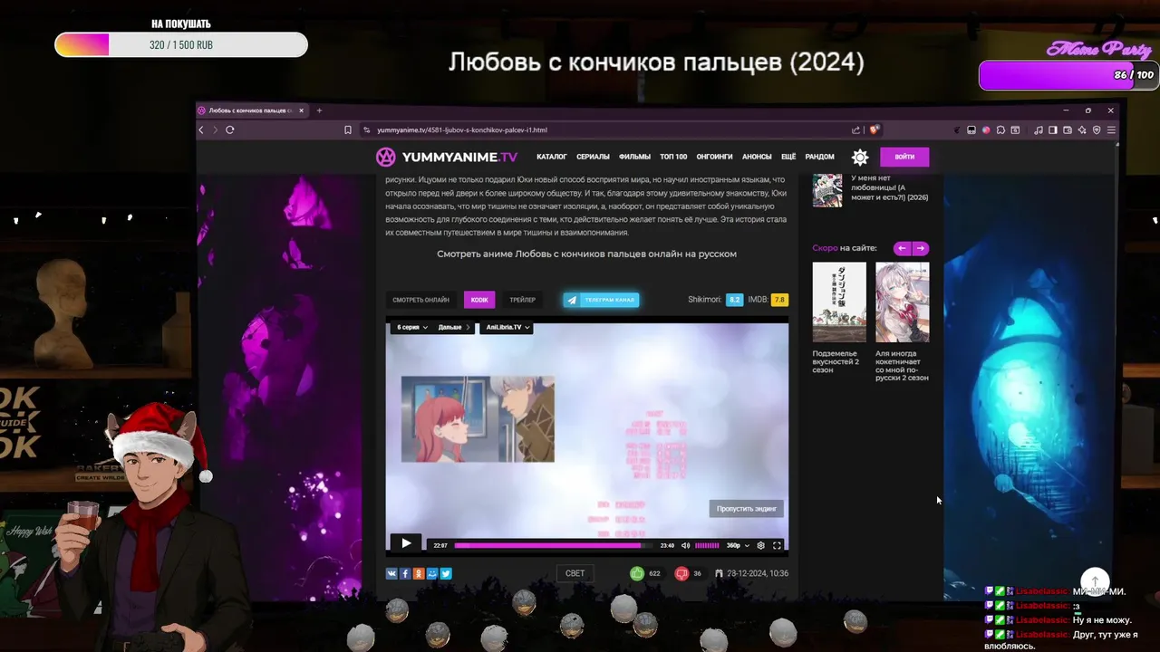Mute the video player volume
Screen dimensions: 1160x652
pyautogui.click(x=685, y=545)
